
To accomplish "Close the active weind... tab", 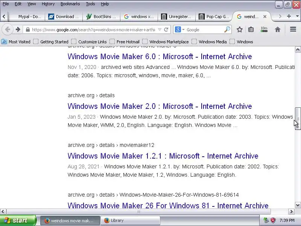I will point(265,17).
